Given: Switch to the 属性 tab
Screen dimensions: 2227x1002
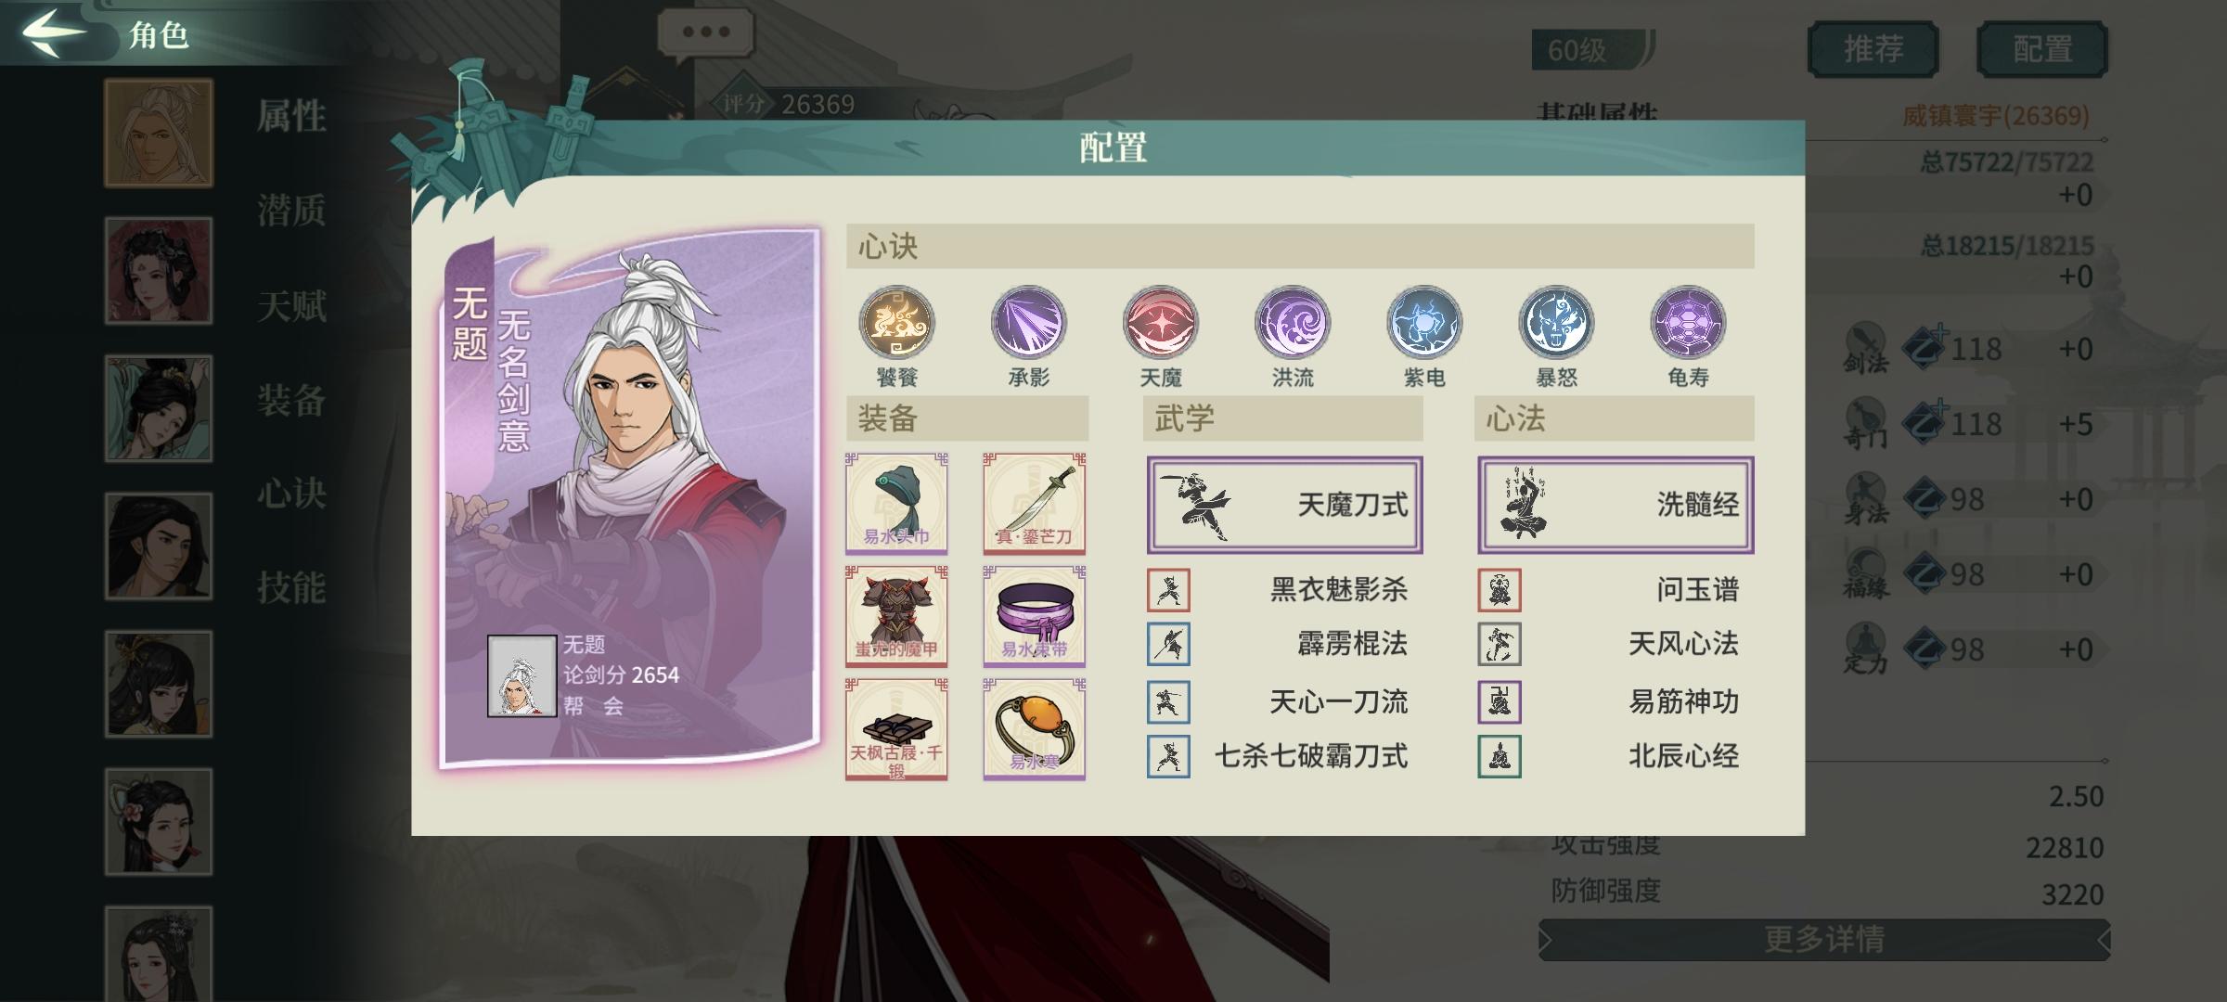Looking at the screenshot, I should click(x=291, y=117).
